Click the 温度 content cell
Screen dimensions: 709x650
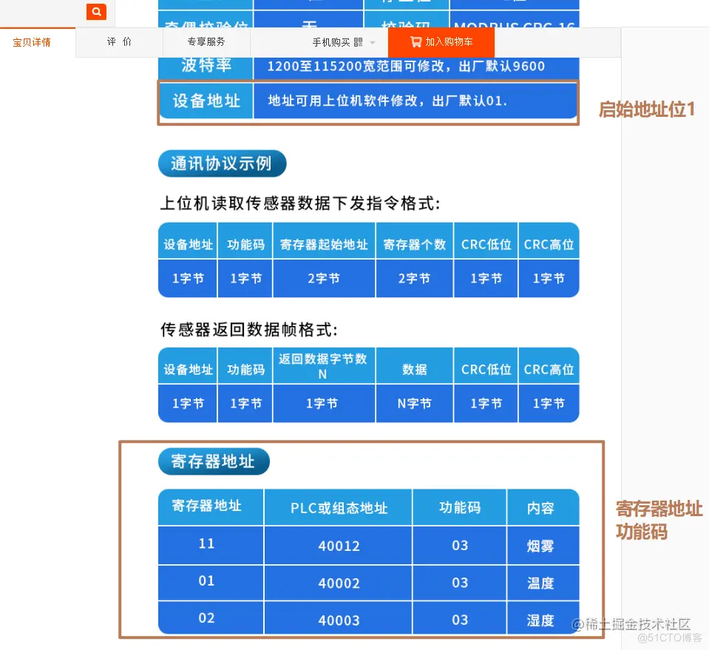(x=543, y=583)
